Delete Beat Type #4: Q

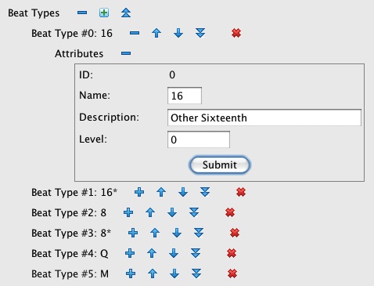pyautogui.click(x=232, y=253)
